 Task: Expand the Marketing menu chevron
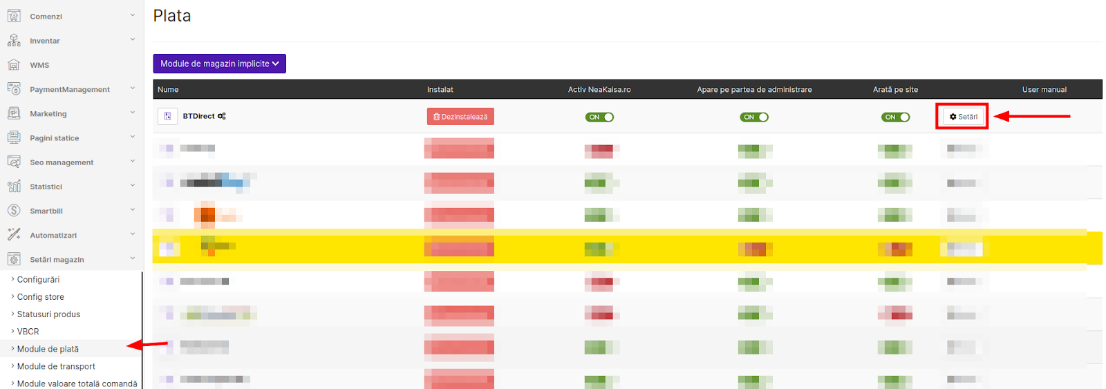(132, 112)
